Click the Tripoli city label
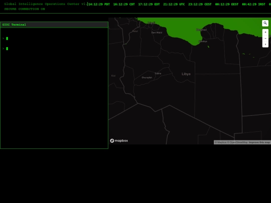 coord(152,23)
